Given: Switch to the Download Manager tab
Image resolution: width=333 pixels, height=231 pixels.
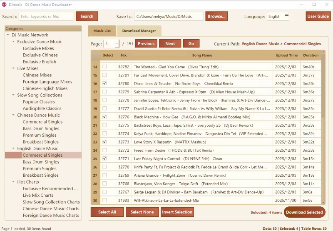Looking at the screenshot, I should [139, 31].
